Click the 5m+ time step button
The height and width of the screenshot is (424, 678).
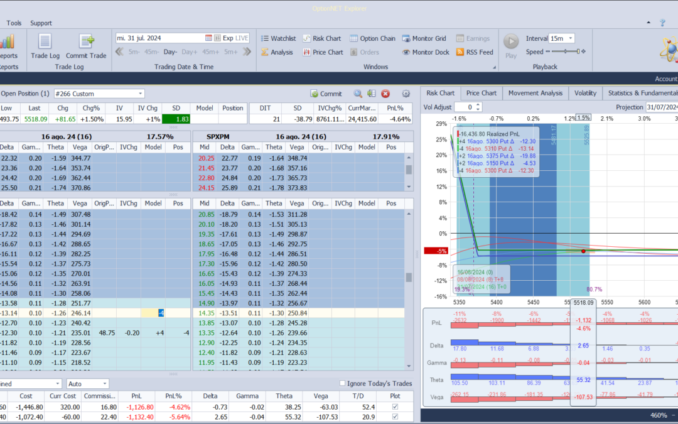pos(230,52)
